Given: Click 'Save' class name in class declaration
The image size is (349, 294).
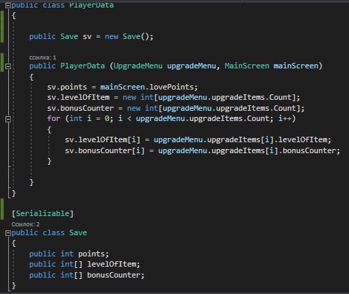Looking at the screenshot, I should 78,232.
